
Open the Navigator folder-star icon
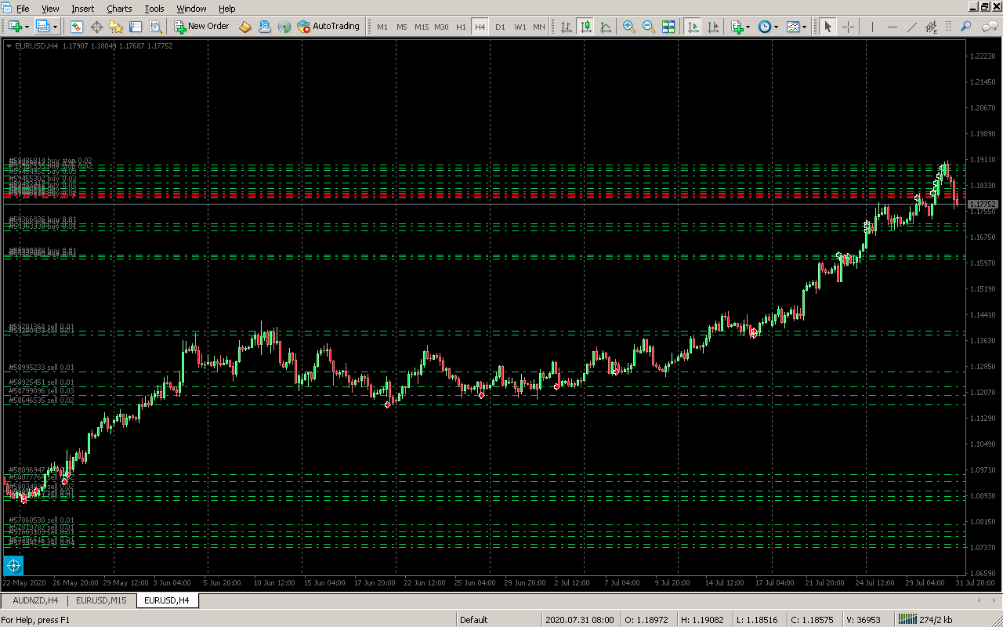116,27
